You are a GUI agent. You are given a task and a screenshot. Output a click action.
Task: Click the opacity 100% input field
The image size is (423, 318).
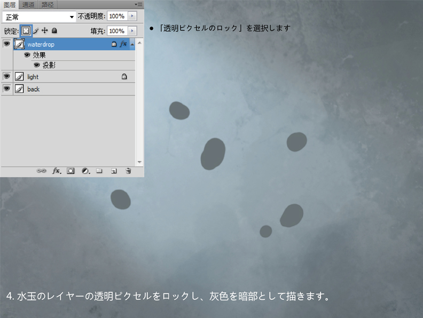click(x=117, y=16)
